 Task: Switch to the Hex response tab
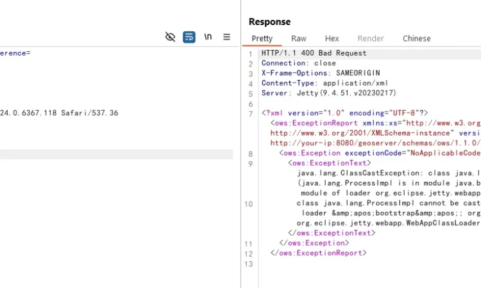[x=332, y=38]
